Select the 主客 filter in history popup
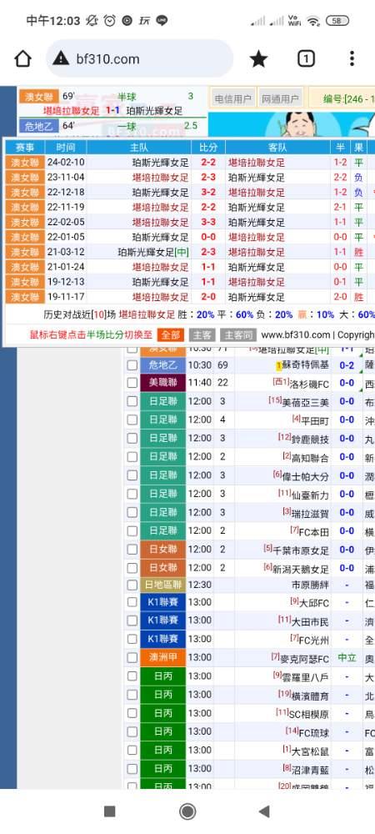This screenshot has width=375, height=834. pos(202,334)
